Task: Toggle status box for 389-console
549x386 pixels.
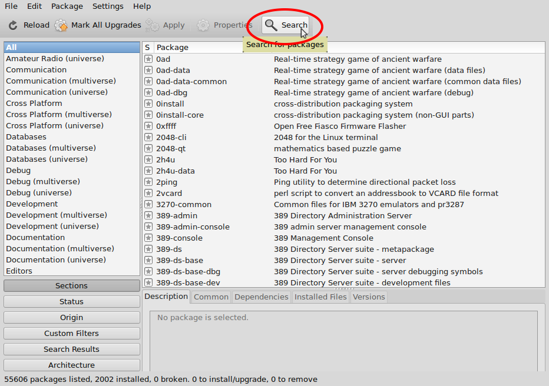Action: [148, 238]
